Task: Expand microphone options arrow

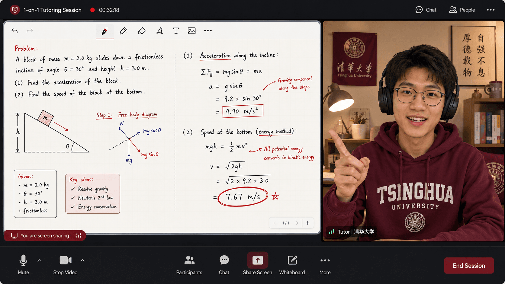Action: [x=39, y=260]
